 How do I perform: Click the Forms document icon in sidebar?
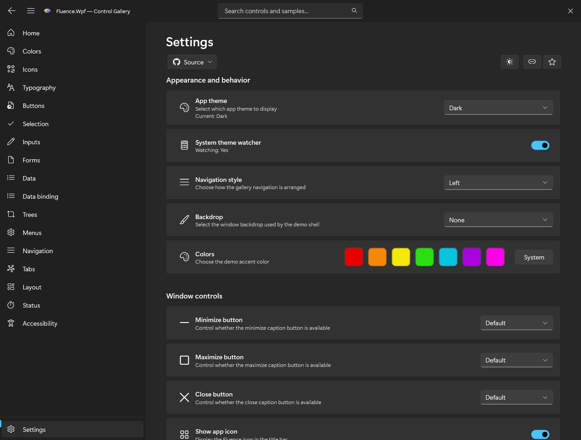[11, 160]
